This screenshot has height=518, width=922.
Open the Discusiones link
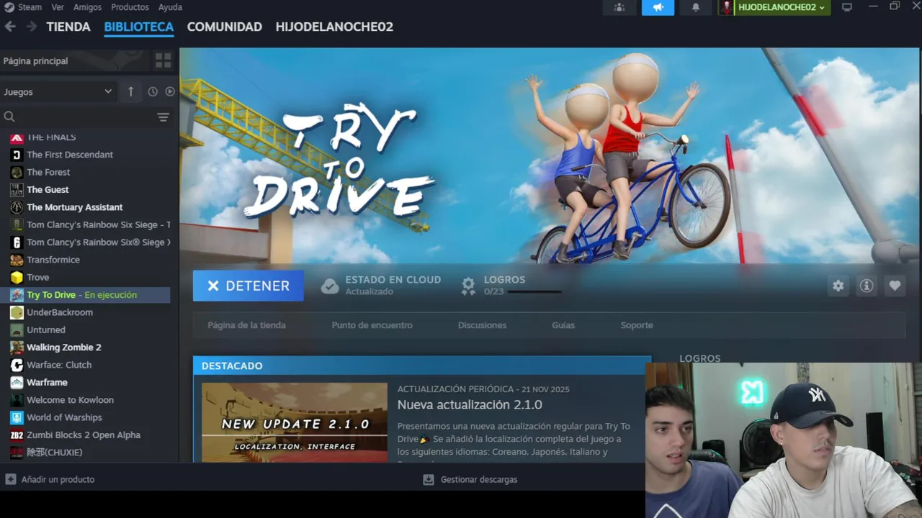(x=482, y=325)
